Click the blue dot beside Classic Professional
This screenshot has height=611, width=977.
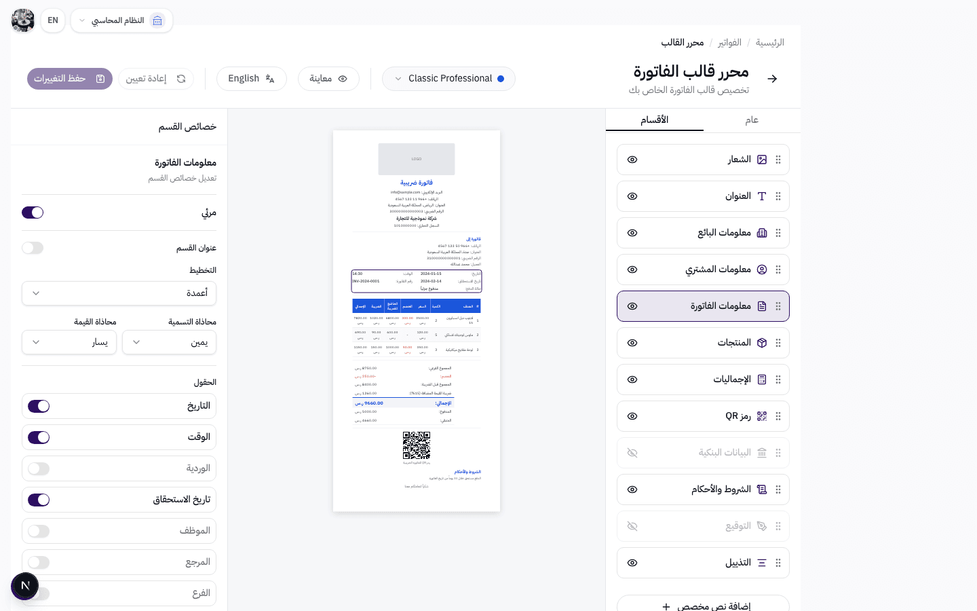click(x=501, y=78)
